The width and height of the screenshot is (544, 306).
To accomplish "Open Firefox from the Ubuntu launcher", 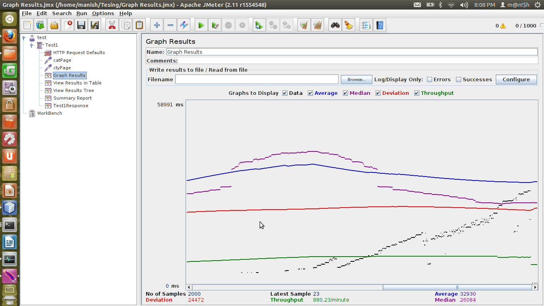I will pyautogui.click(x=10, y=36).
